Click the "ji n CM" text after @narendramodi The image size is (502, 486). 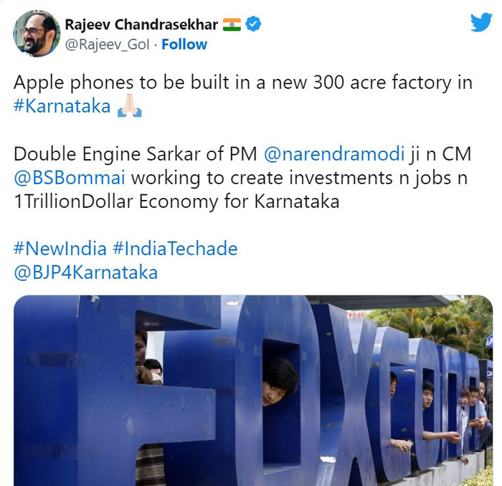[x=440, y=153]
